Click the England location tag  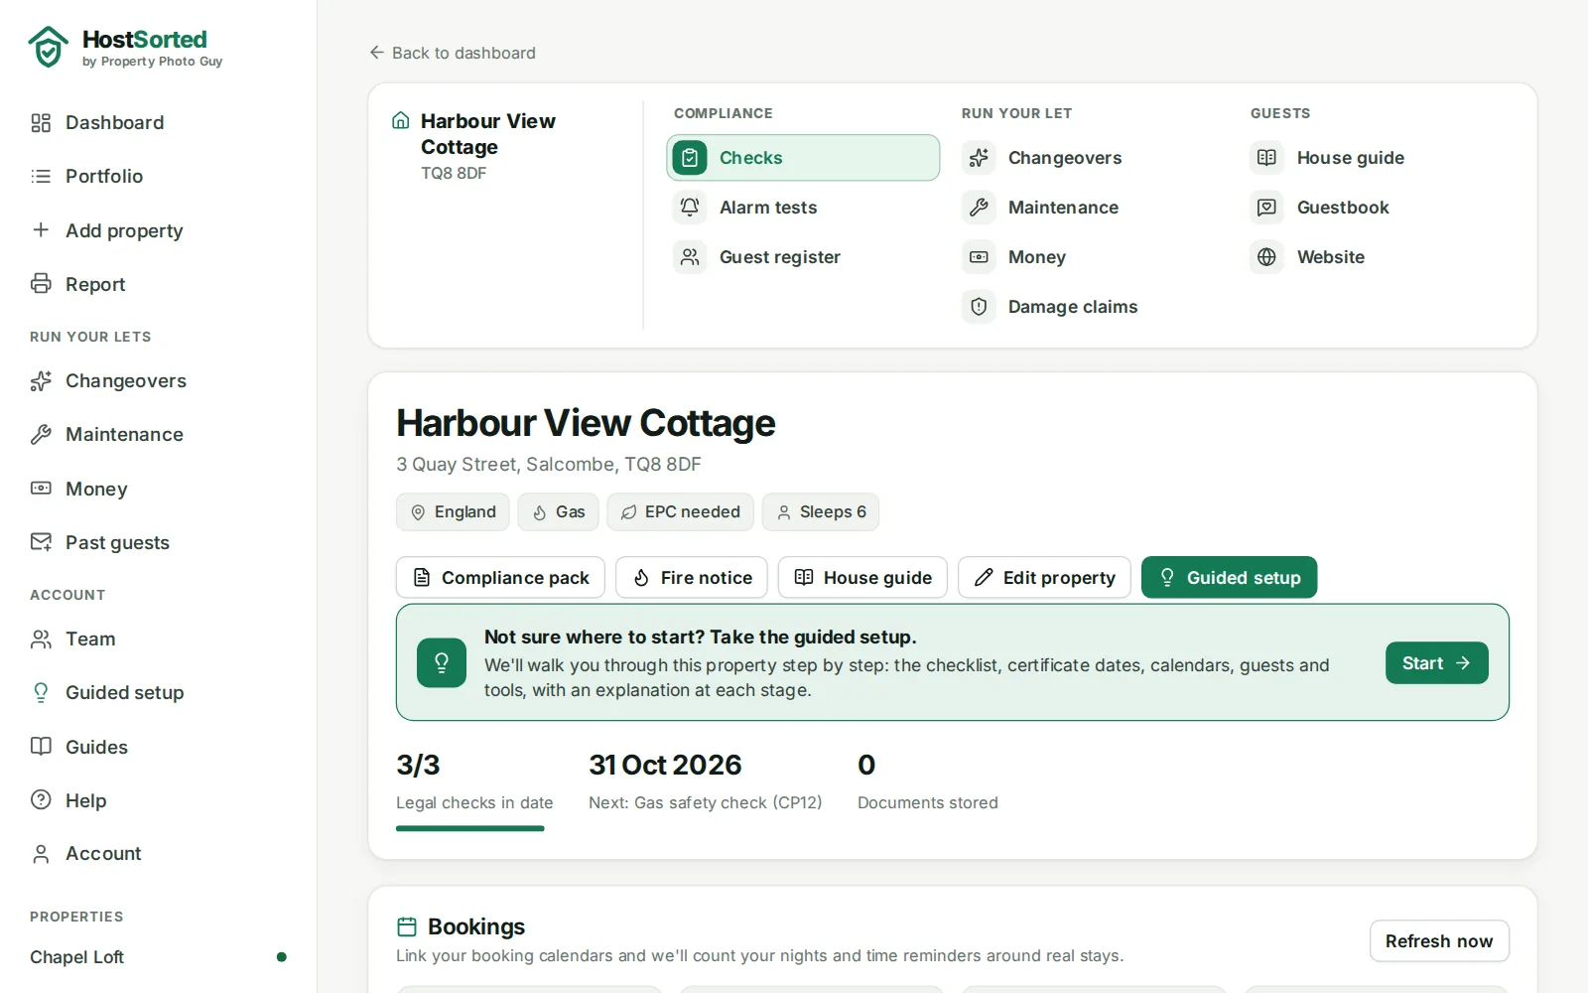(x=453, y=511)
